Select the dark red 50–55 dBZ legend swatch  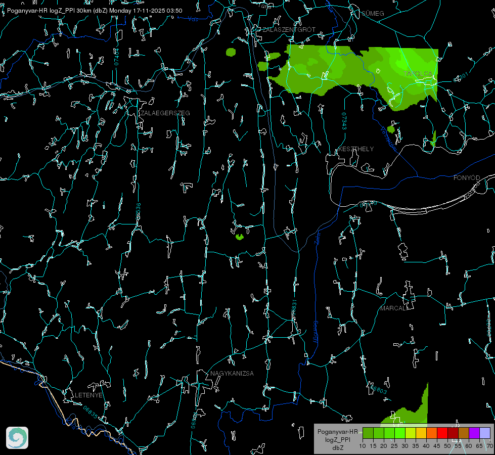[x=453, y=433]
